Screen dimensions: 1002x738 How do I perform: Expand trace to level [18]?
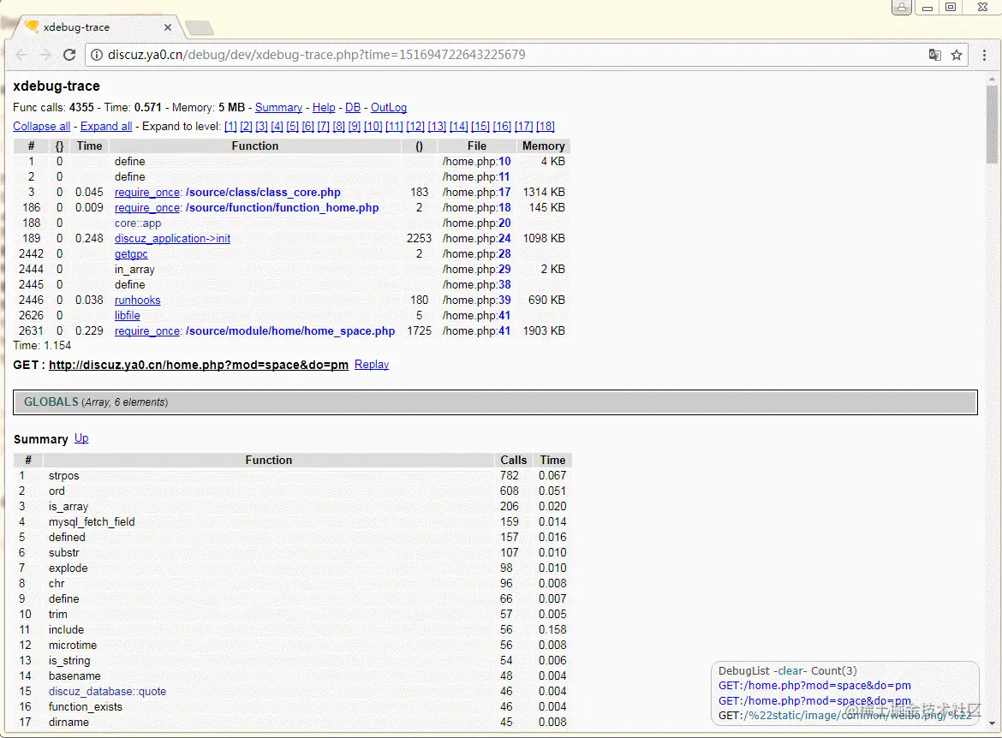coord(545,126)
